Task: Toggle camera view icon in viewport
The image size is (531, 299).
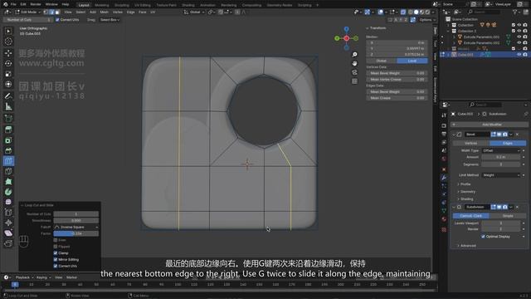Action: click(x=354, y=72)
